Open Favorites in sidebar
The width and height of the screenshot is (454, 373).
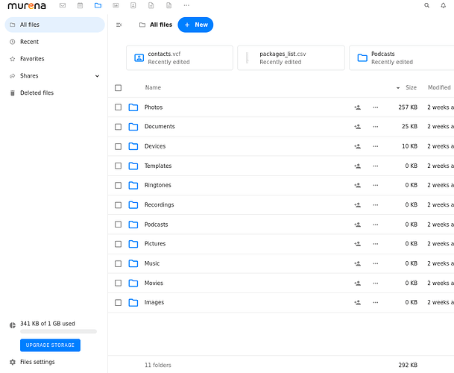coord(54,59)
